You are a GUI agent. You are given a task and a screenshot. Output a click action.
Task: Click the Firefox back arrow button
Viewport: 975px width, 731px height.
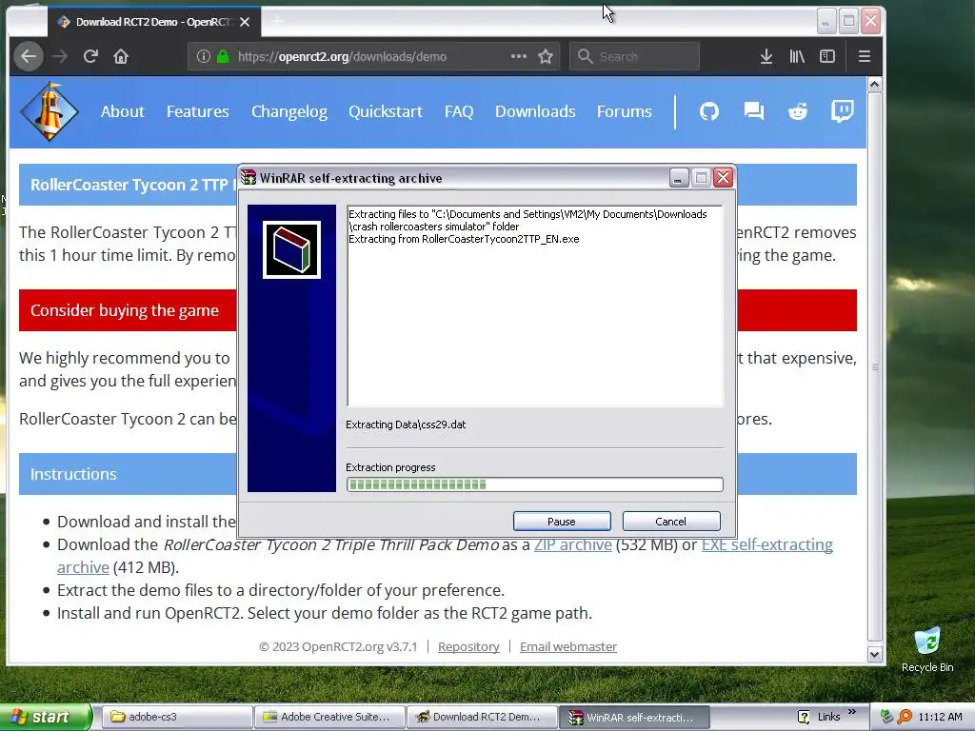pos(29,56)
